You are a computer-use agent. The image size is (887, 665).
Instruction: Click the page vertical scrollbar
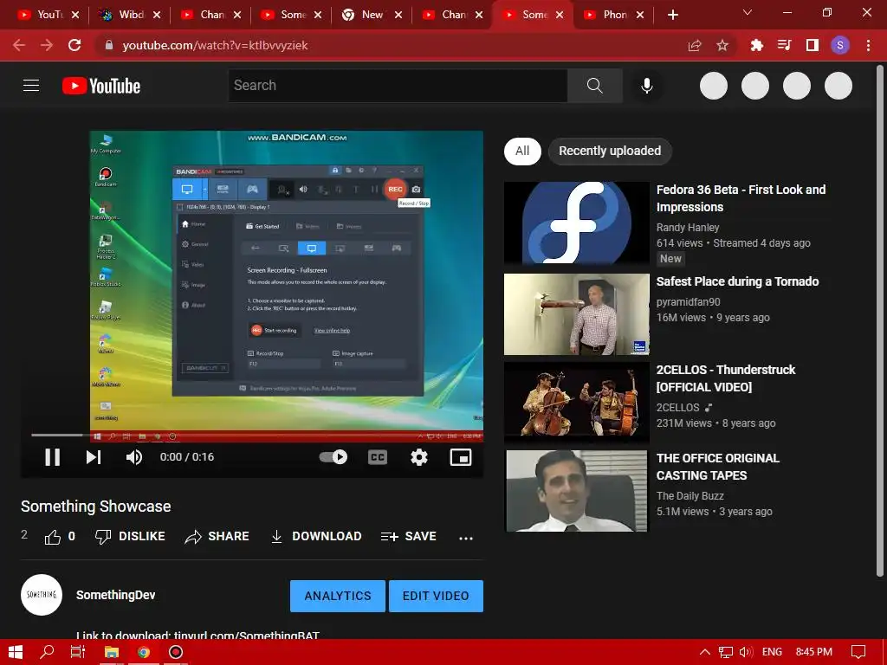[x=880, y=322]
